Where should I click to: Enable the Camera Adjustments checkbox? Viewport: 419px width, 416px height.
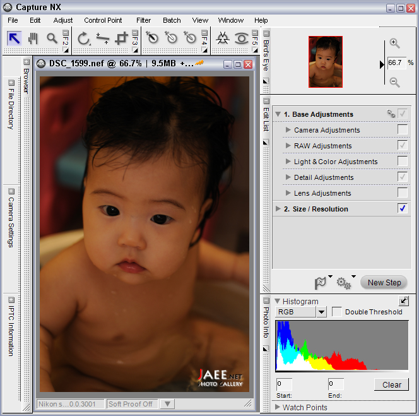point(403,130)
